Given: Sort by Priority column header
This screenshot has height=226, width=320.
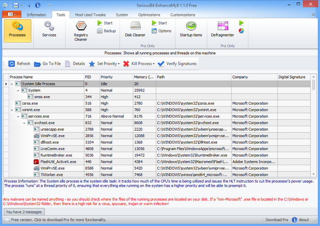Looking at the screenshot, I should tap(116, 77).
